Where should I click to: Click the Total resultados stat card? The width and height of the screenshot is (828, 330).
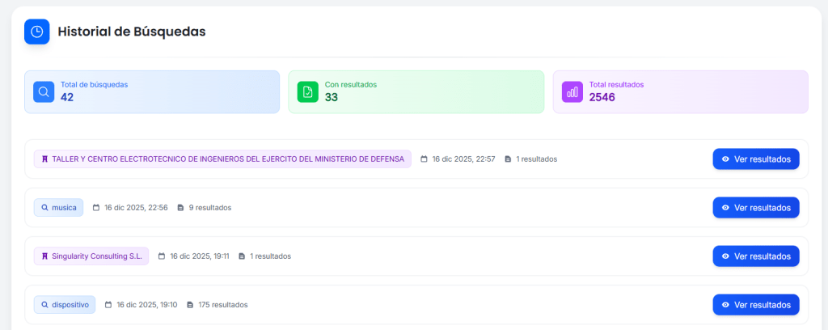coord(680,91)
